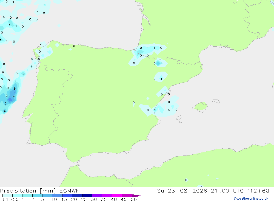274x201 pixels.
Task: Click the over-50 arrow tip of legend
Action: [137, 196]
